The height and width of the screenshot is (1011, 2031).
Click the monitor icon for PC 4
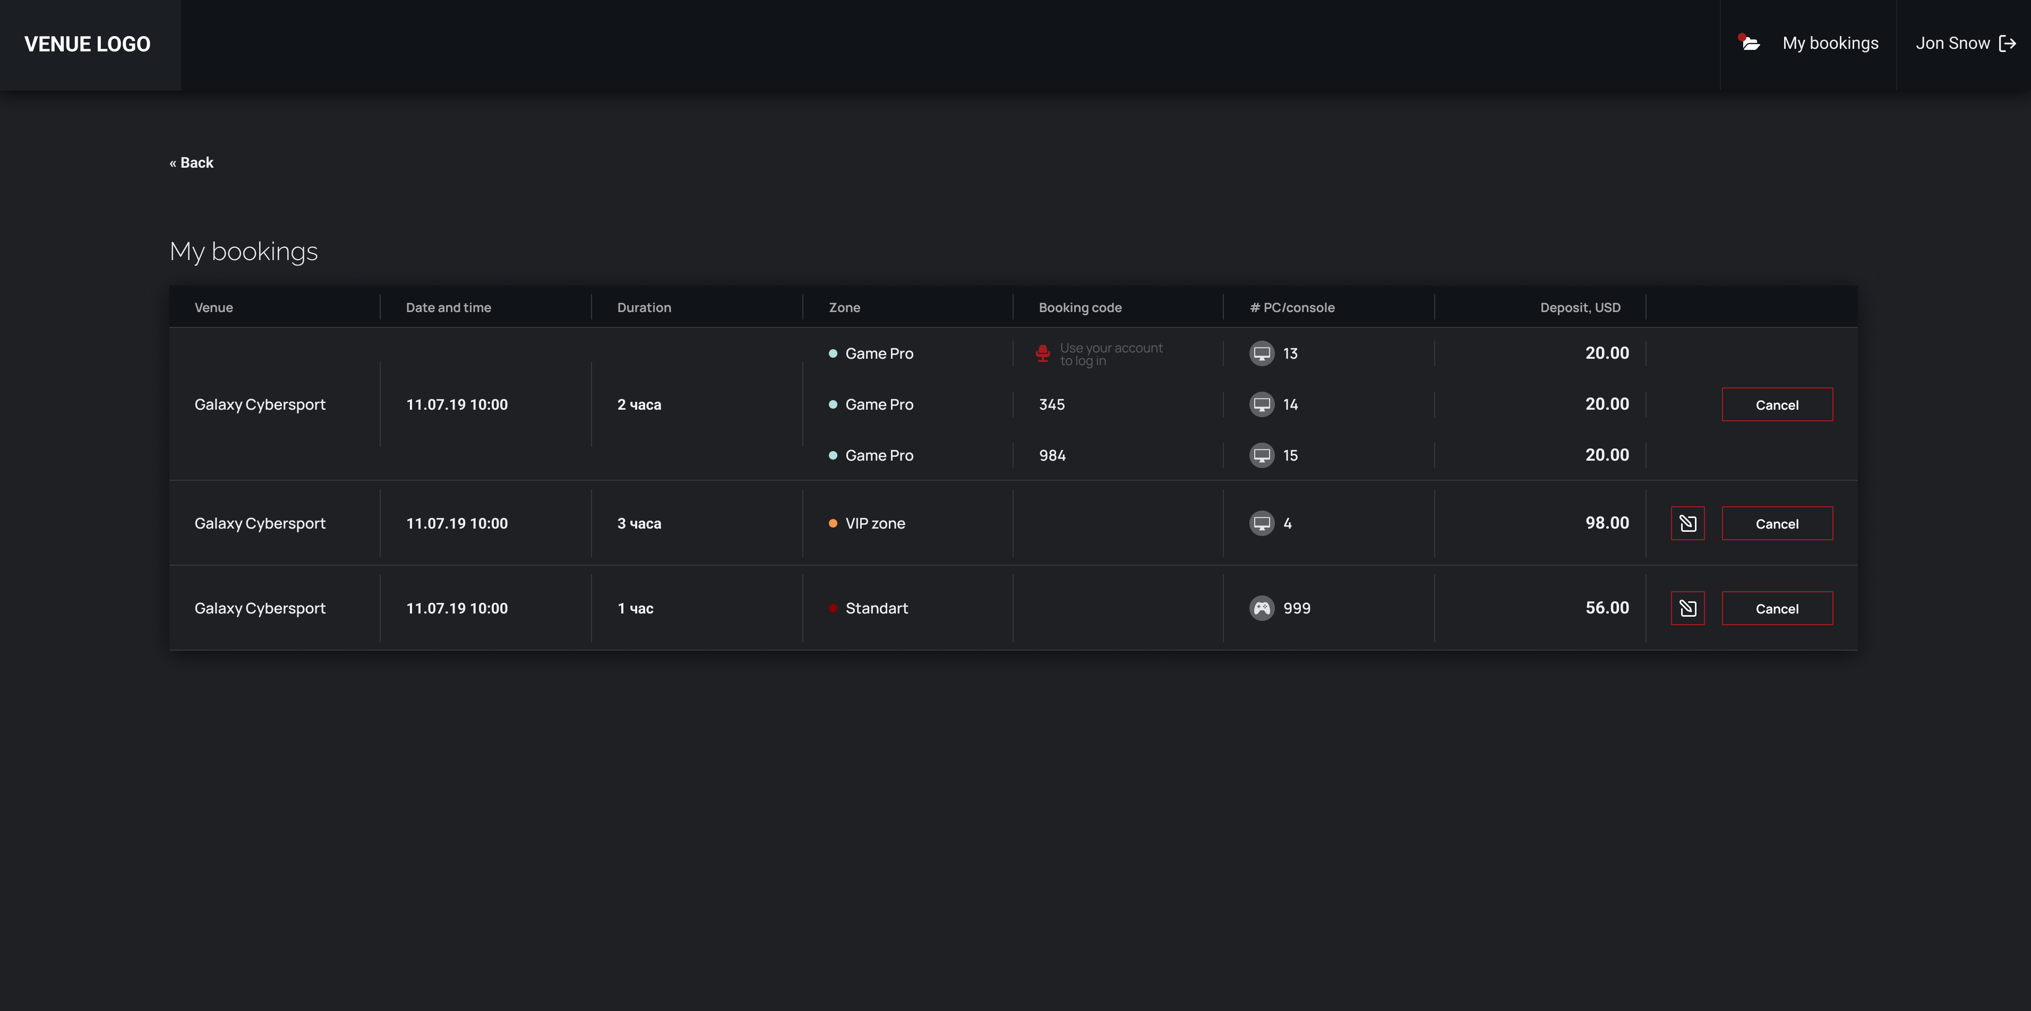click(1262, 523)
